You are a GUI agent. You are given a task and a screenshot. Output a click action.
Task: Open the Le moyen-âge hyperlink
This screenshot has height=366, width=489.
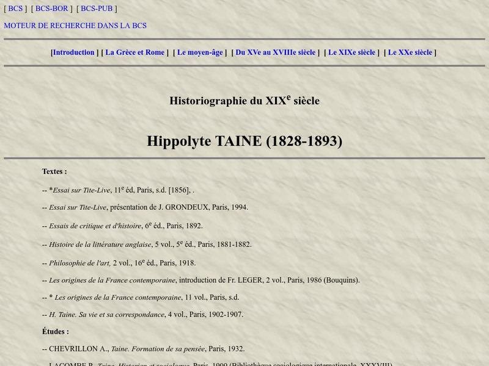(200, 52)
